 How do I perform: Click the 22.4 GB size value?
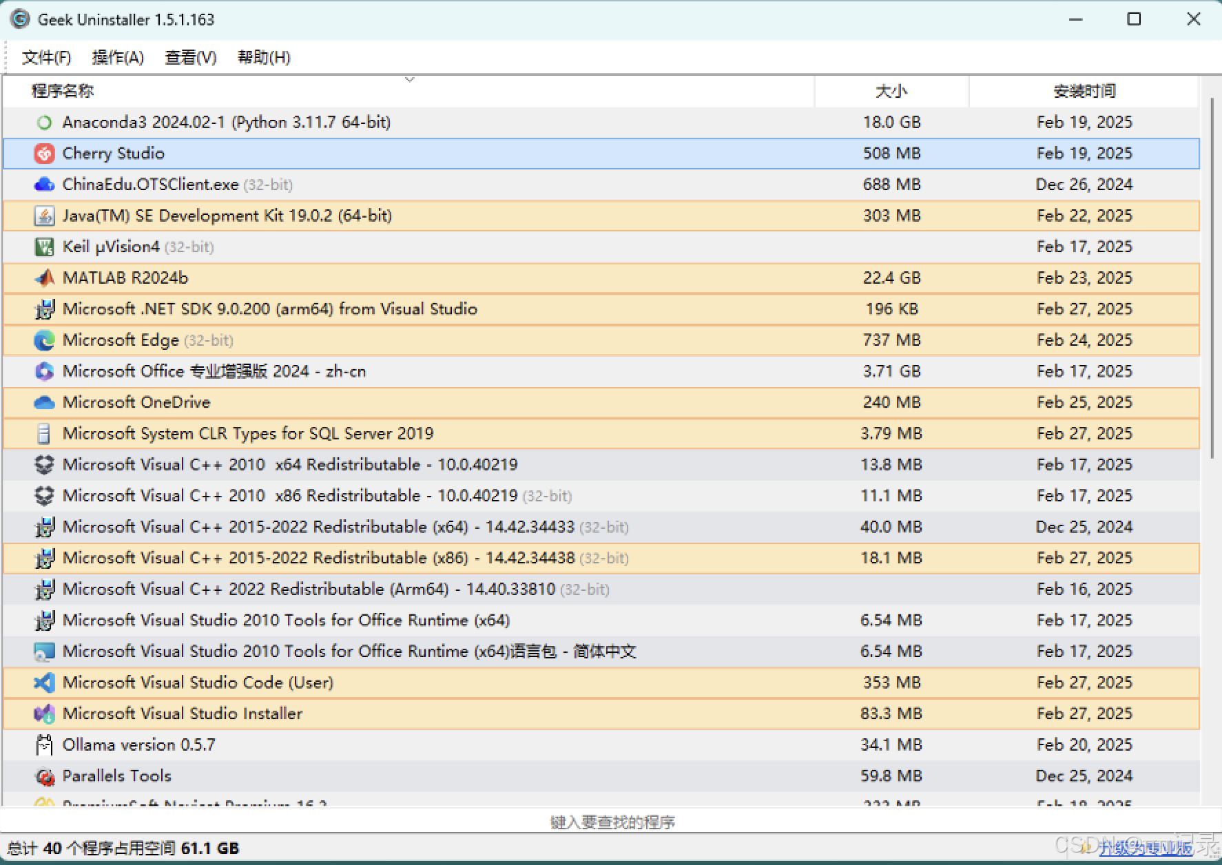[x=891, y=278]
